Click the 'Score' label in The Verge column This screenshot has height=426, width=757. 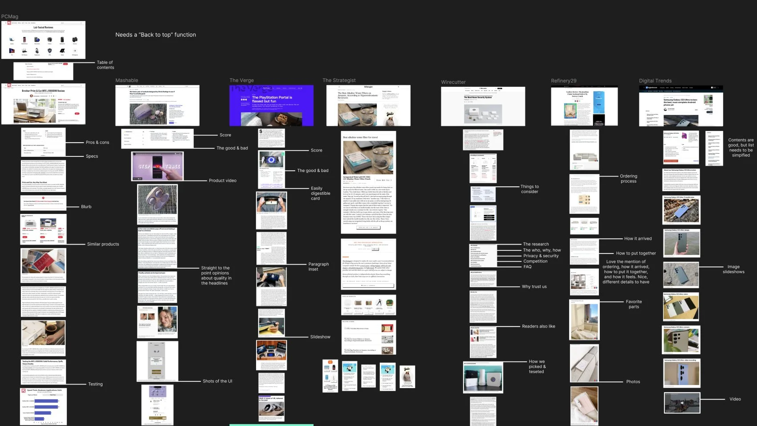[317, 151]
